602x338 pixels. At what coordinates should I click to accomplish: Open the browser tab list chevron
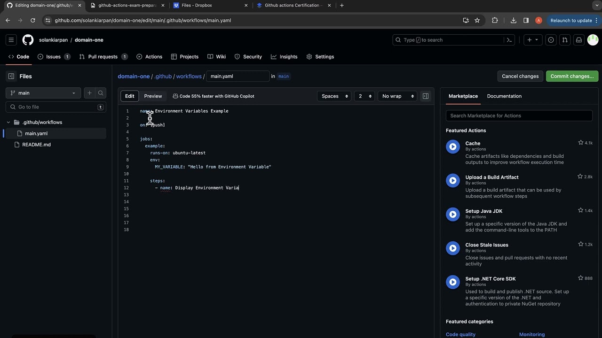(x=596, y=6)
